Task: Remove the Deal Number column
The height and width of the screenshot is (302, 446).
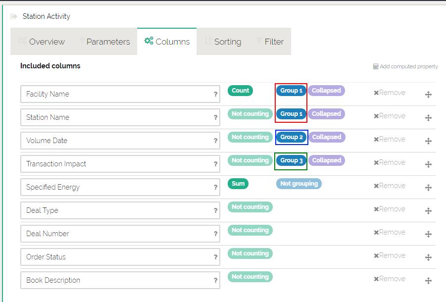Action: click(x=389, y=232)
